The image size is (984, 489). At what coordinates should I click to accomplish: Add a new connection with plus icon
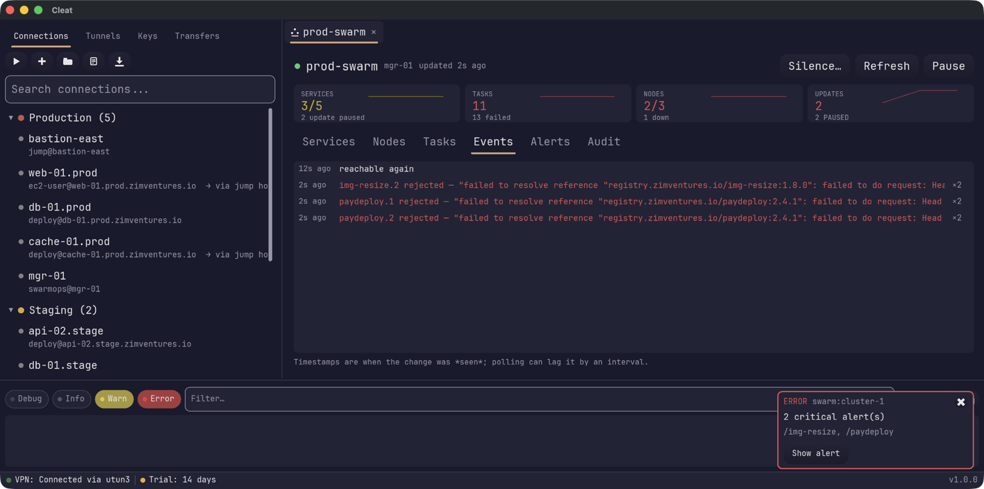(x=42, y=61)
